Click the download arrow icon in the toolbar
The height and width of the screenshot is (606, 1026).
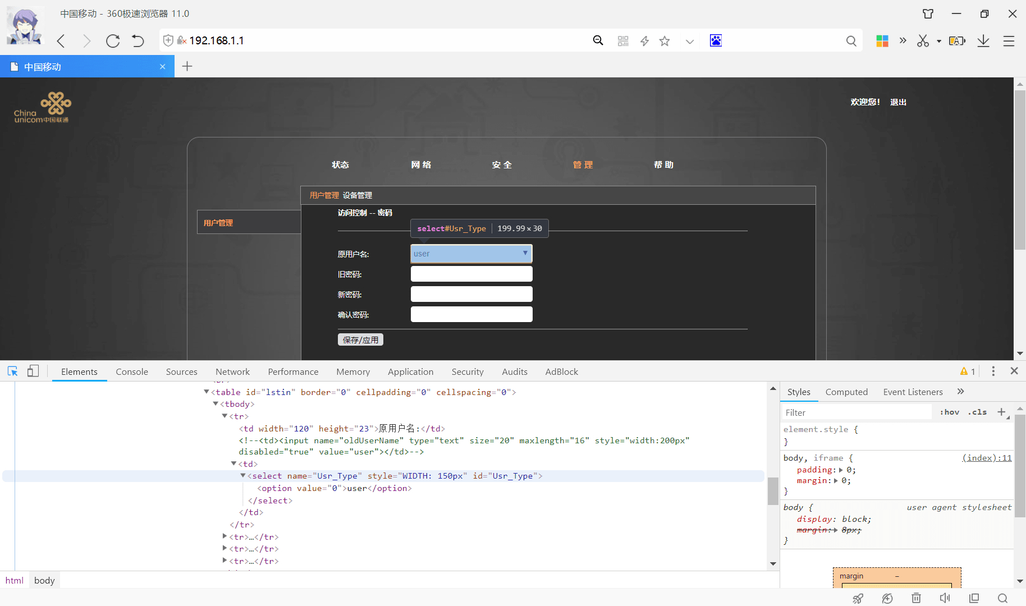tap(983, 41)
